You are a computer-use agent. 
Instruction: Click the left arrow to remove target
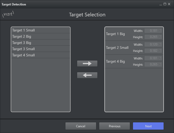coord(87,75)
